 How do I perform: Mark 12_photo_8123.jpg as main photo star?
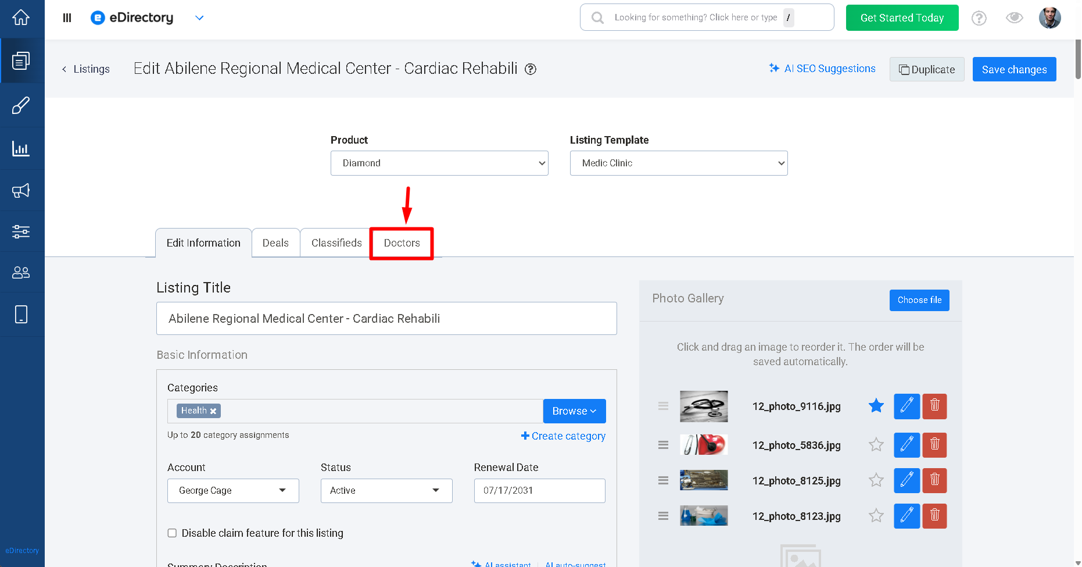click(x=876, y=516)
